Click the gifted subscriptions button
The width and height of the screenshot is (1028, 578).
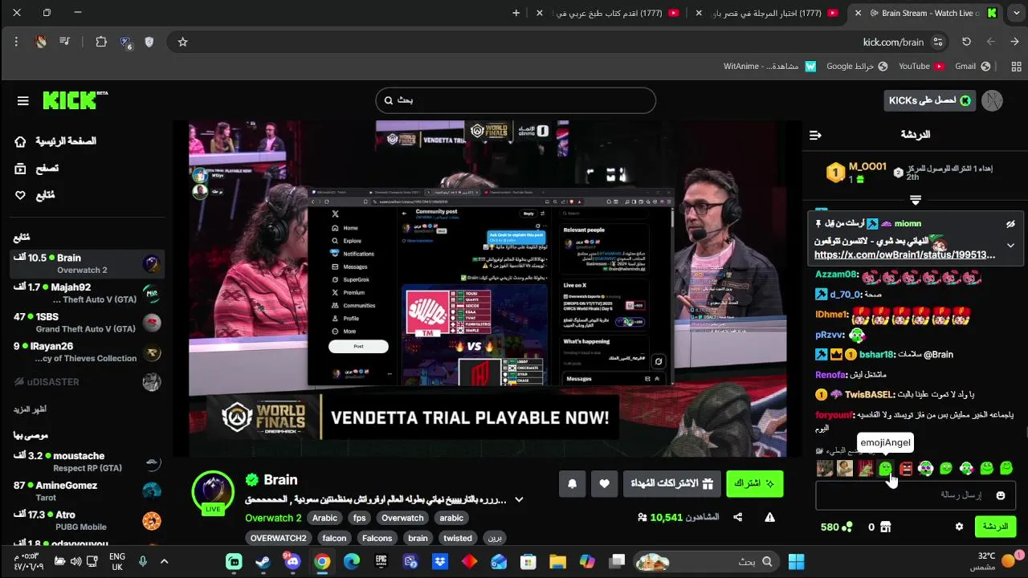point(671,483)
